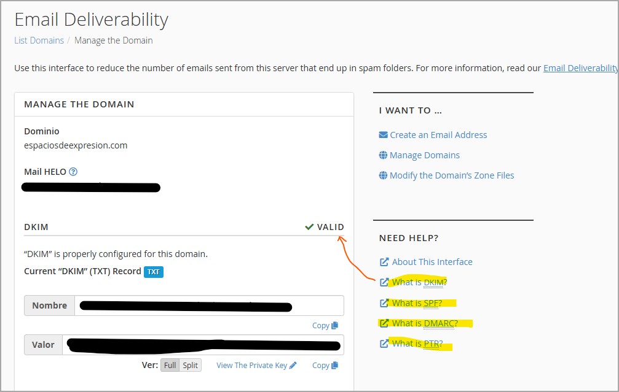Switch record view to Full
Viewport: 619px width, 392px height.
click(170, 366)
